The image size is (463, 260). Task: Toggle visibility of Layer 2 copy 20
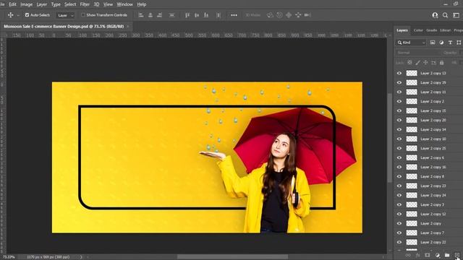399,121
